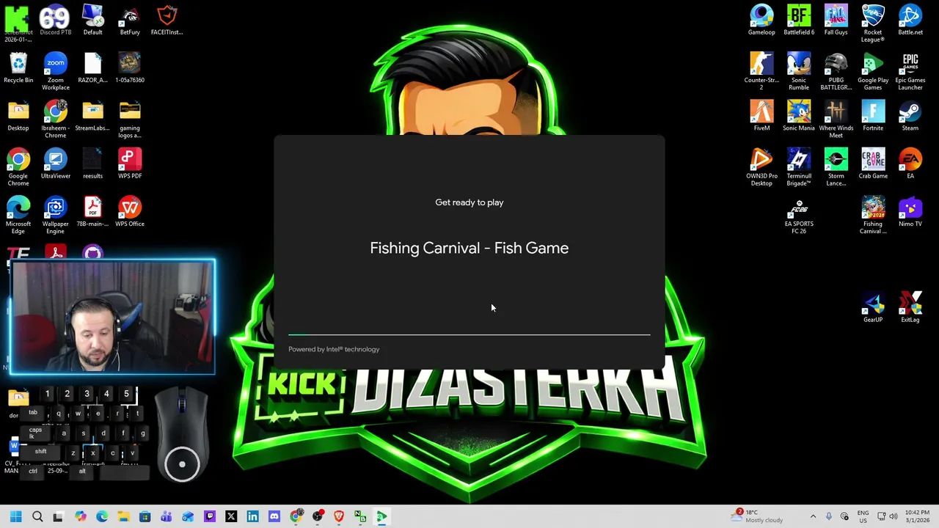Image resolution: width=939 pixels, height=528 pixels.
Task: Launch Google Chrome from the desktop shortcut
Action: tap(18, 167)
